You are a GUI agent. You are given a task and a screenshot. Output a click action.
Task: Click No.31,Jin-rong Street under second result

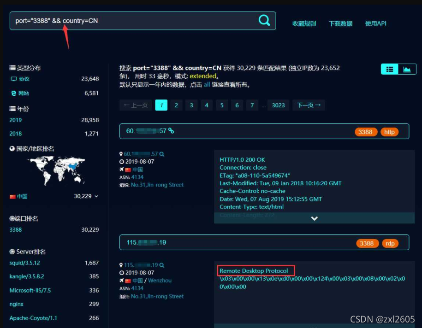157,296
